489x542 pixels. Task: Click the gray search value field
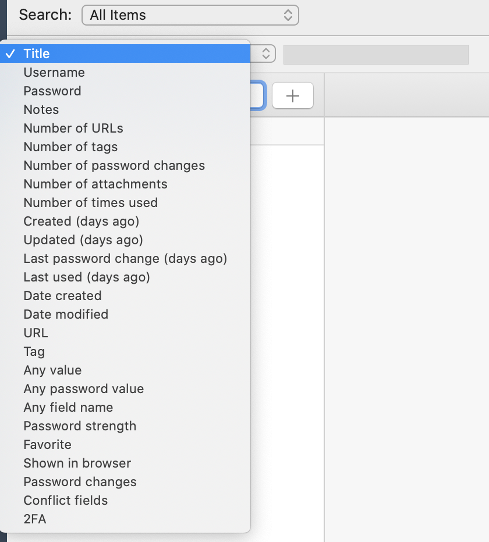point(375,55)
